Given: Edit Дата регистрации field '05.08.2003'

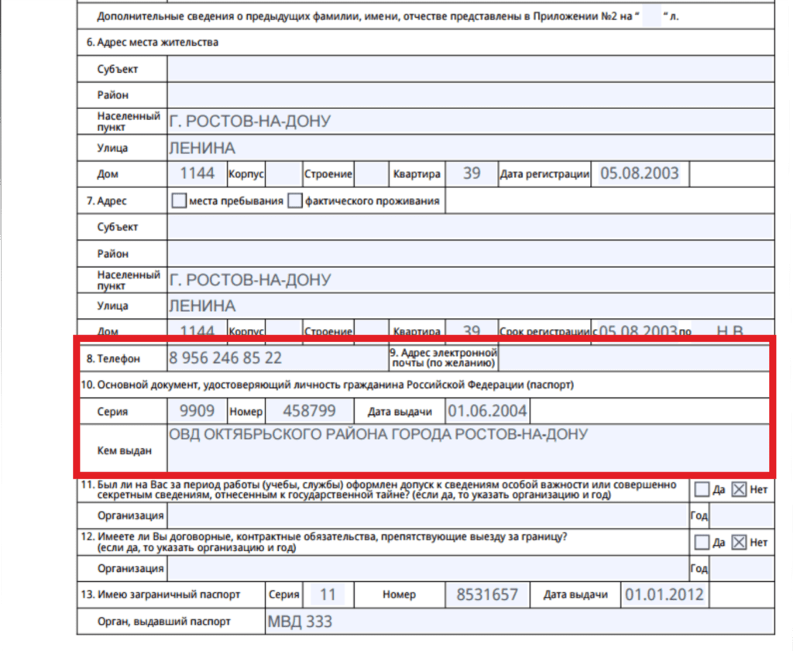Looking at the screenshot, I should click(x=639, y=174).
